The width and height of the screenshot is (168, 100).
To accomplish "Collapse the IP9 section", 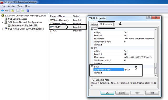I will pyautogui.click(x=92, y=48).
